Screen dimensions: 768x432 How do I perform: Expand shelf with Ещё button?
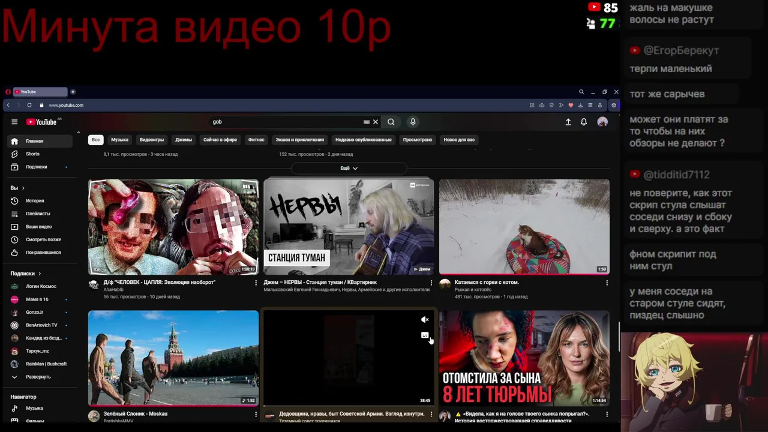[x=349, y=168]
